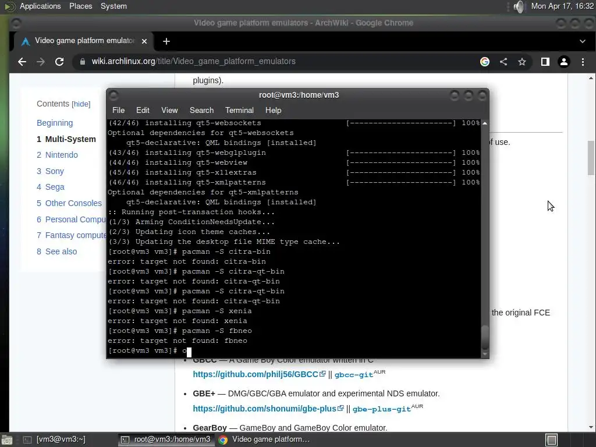The width and height of the screenshot is (596, 447).
Task: Expand Chrome's tab search chevron
Action: [582, 41]
